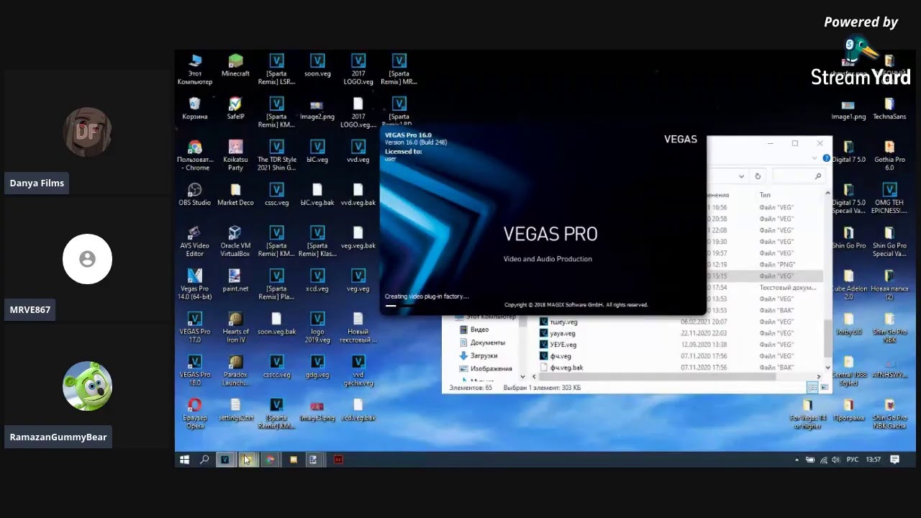
Task: Open the Windows Start menu button
Action: [184, 460]
